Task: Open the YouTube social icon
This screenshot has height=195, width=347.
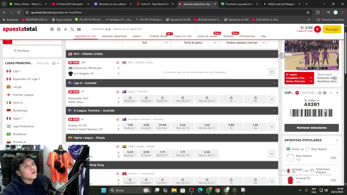Action: tap(79, 29)
